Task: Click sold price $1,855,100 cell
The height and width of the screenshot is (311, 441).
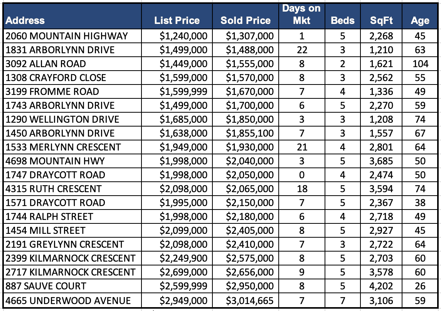Action: [250, 134]
